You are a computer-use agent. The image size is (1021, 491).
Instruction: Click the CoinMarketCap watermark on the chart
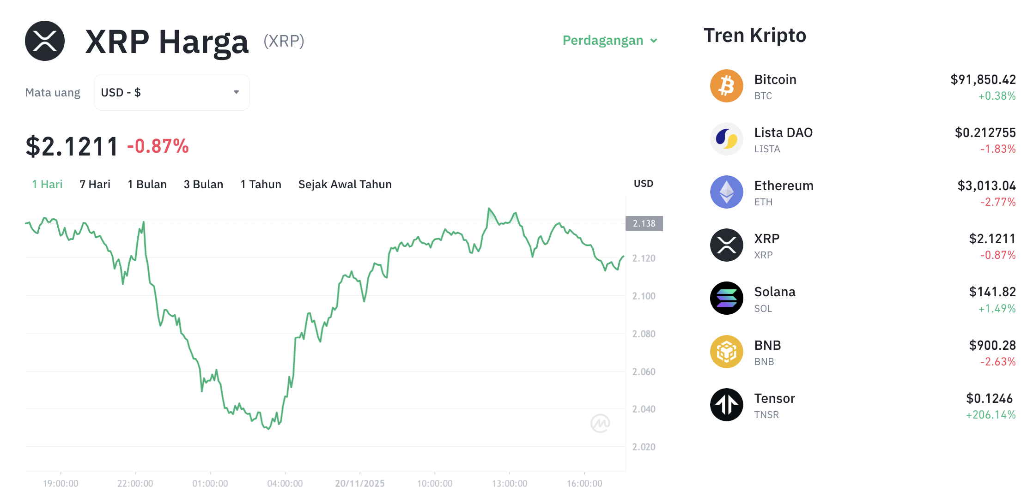coord(601,423)
